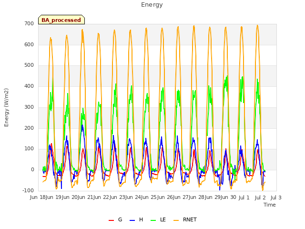Click the y-axis label 'Energy (W/m2)'
Viewport: 305px width, 229px height.
[6, 107]
